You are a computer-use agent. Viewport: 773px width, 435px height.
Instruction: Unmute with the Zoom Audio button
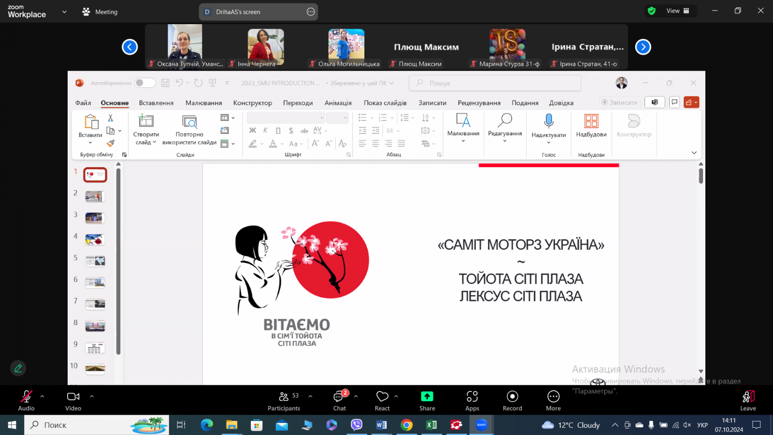point(27,401)
